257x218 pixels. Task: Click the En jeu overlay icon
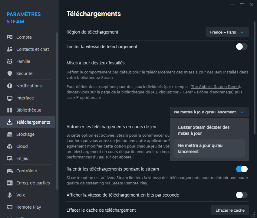point(10,158)
